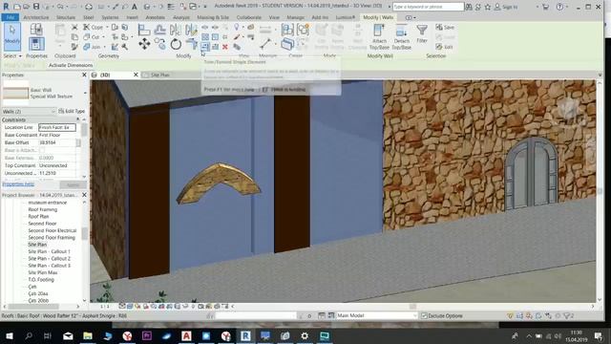Screen dimensions: 611x344
Task: Open the wall type selector dropdown
Action: coord(85,93)
